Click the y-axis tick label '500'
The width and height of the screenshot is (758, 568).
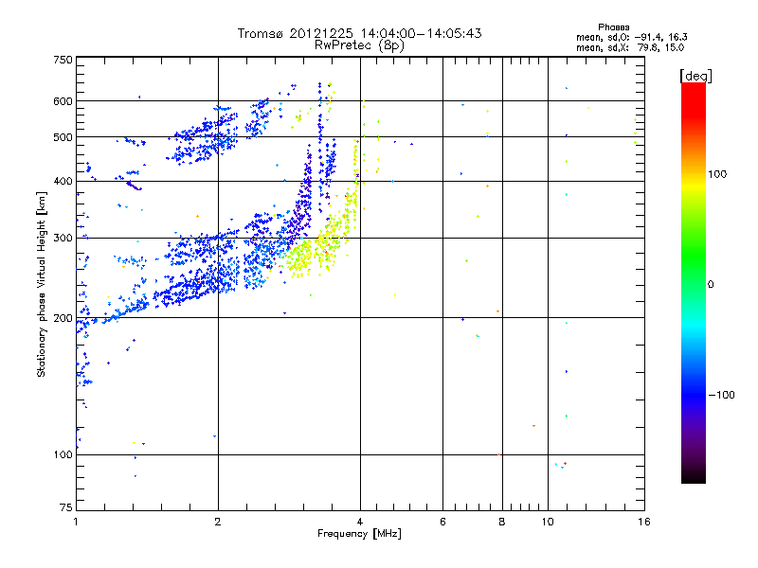click(63, 137)
